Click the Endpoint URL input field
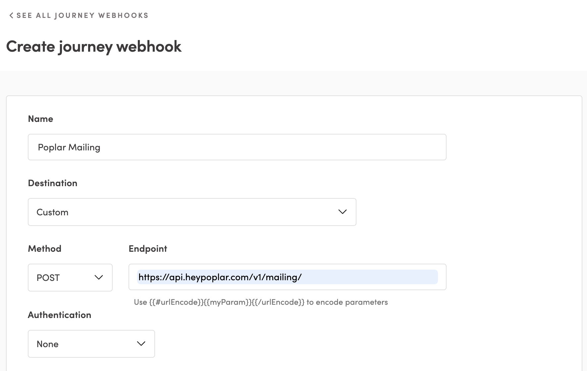The height and width of the screenshot is (371, 587). (x=287, y=277)
